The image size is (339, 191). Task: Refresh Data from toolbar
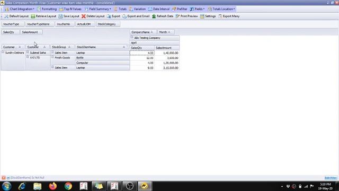[163, 16]
